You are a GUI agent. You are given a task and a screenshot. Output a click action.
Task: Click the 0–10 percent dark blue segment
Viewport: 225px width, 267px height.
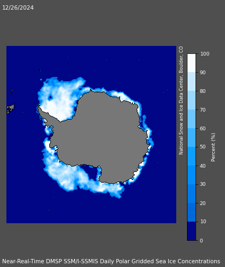[x=191, y=231]
